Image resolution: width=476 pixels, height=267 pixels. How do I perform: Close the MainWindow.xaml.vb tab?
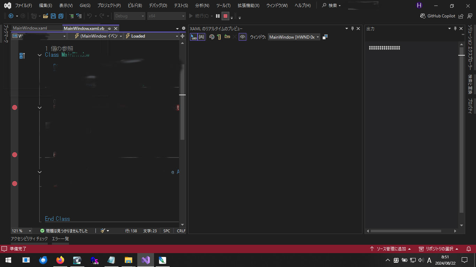tap(116, 29)
